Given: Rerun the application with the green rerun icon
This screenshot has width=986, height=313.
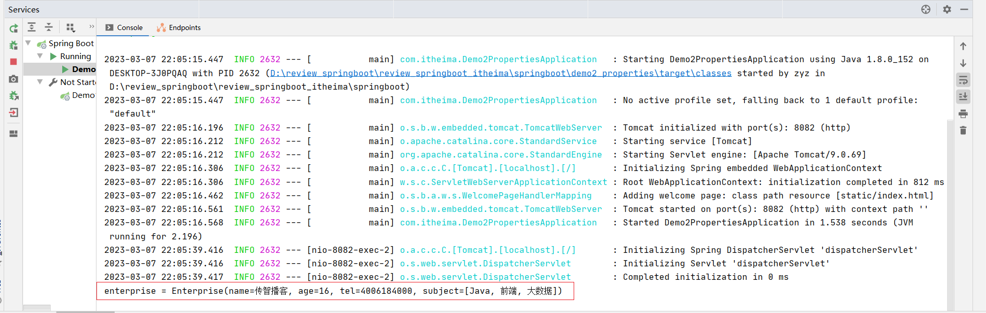Looking at the screenshot, I should coord(13,29).
